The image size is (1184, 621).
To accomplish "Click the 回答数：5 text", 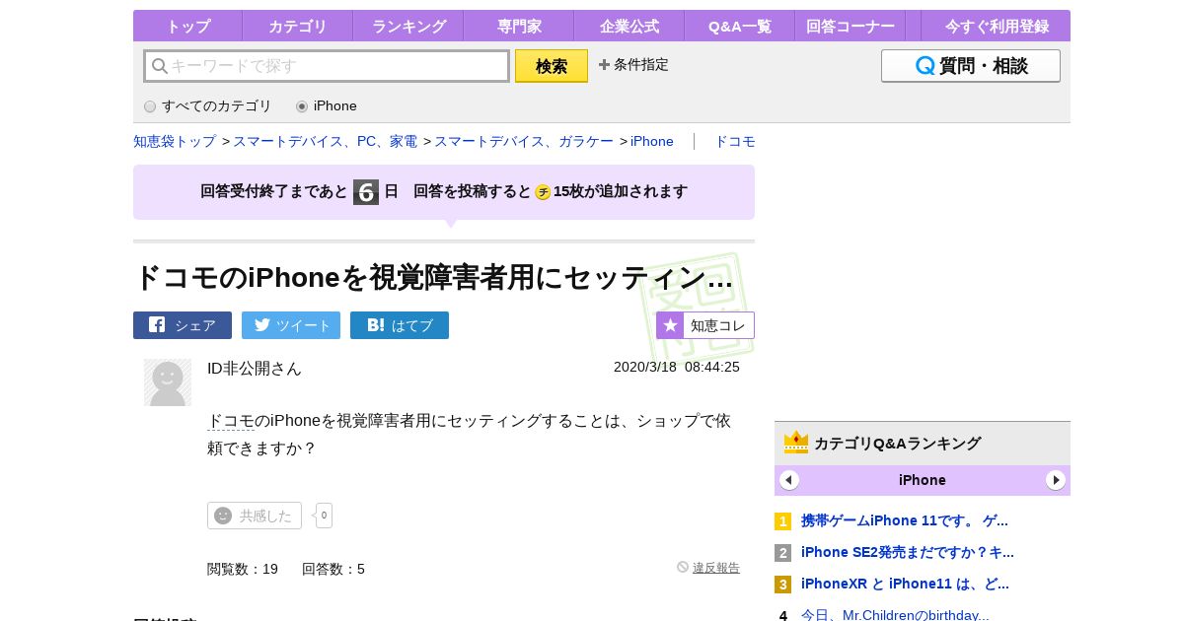I will (x=333, y=569).
